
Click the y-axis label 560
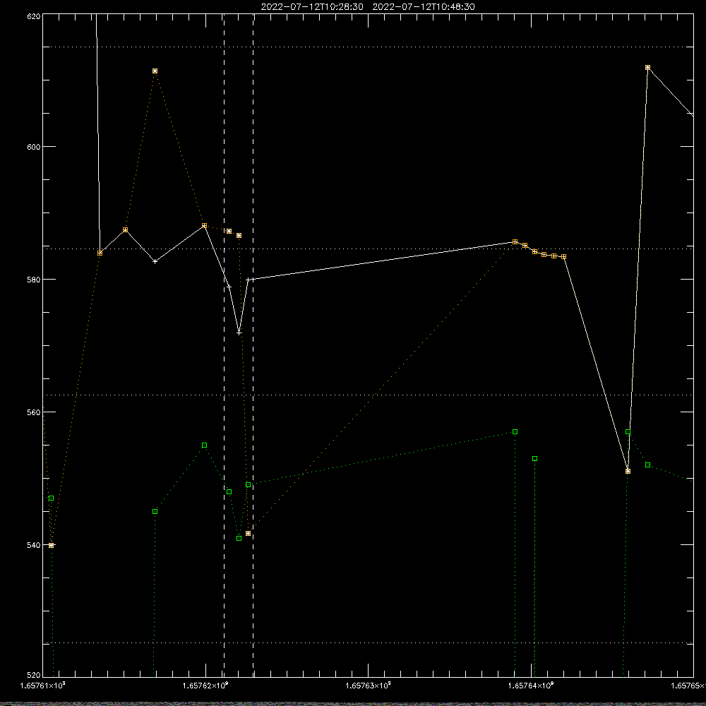[x=34, y=413]
